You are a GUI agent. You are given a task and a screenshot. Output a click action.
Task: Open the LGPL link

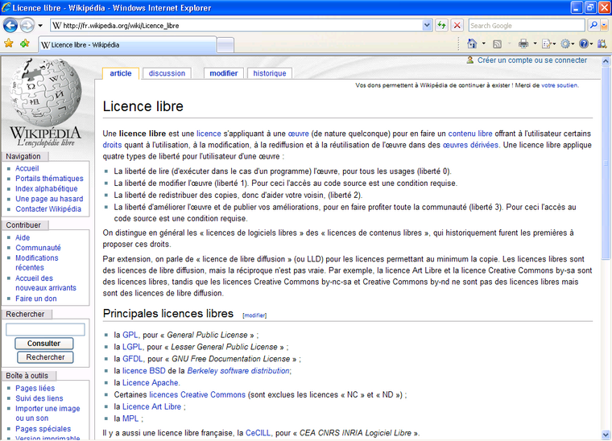point(132,347)
